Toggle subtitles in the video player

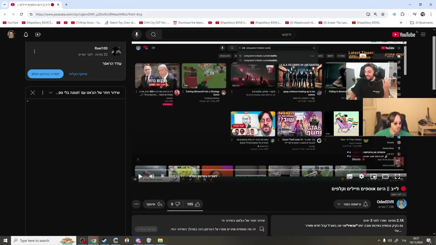click(349, 176)
